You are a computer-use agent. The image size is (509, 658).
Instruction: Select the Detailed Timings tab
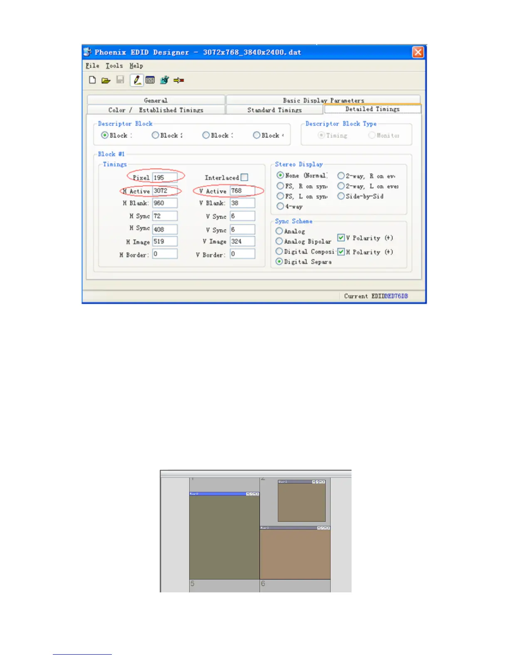pyautogui.click(x=373, y=109)
